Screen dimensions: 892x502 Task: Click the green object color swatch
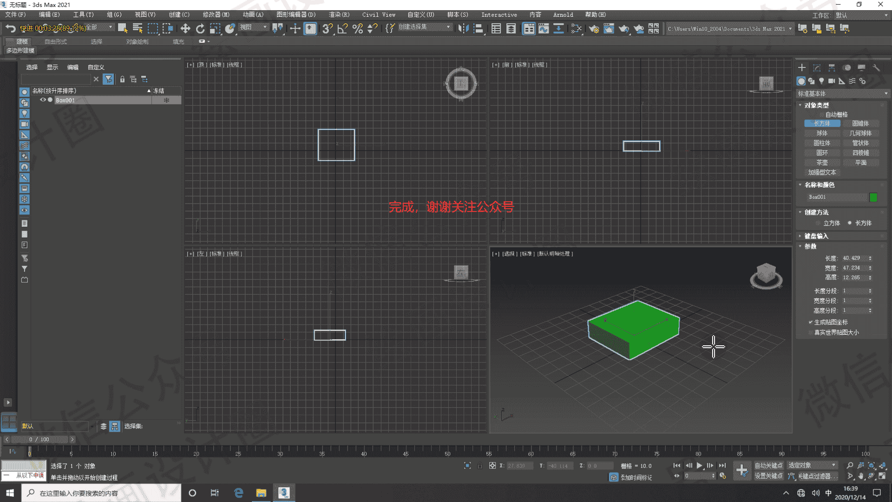click(873, 198)
